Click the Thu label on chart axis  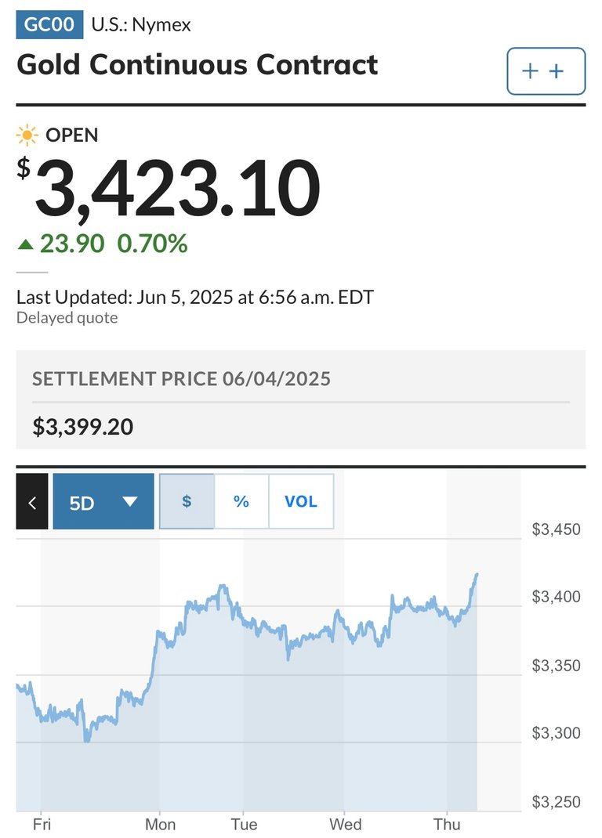click(447, 824)
